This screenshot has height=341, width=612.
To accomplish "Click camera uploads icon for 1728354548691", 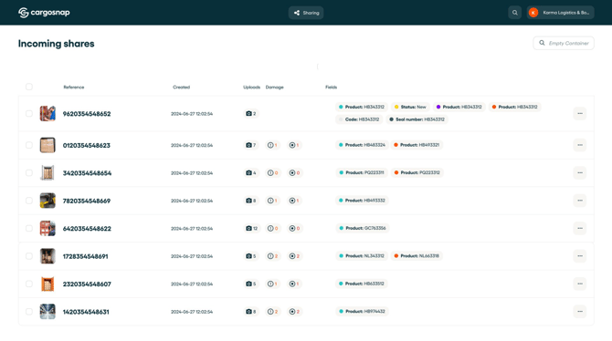I will (248, 256).
